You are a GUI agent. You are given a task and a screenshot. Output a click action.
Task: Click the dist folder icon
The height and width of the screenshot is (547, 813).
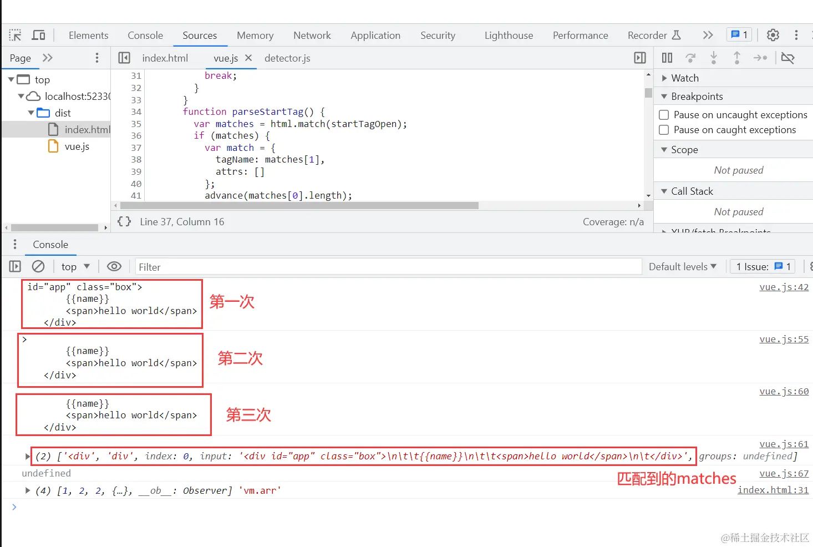pyautogui.click(x=43, y=113)
